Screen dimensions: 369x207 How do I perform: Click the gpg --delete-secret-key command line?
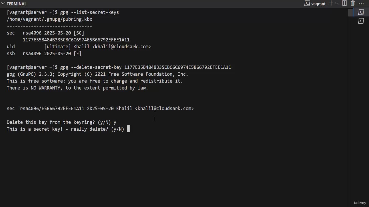coord(146,67)
